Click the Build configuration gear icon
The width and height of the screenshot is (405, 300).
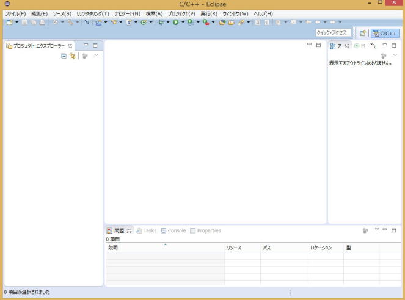tap(55, 23)
